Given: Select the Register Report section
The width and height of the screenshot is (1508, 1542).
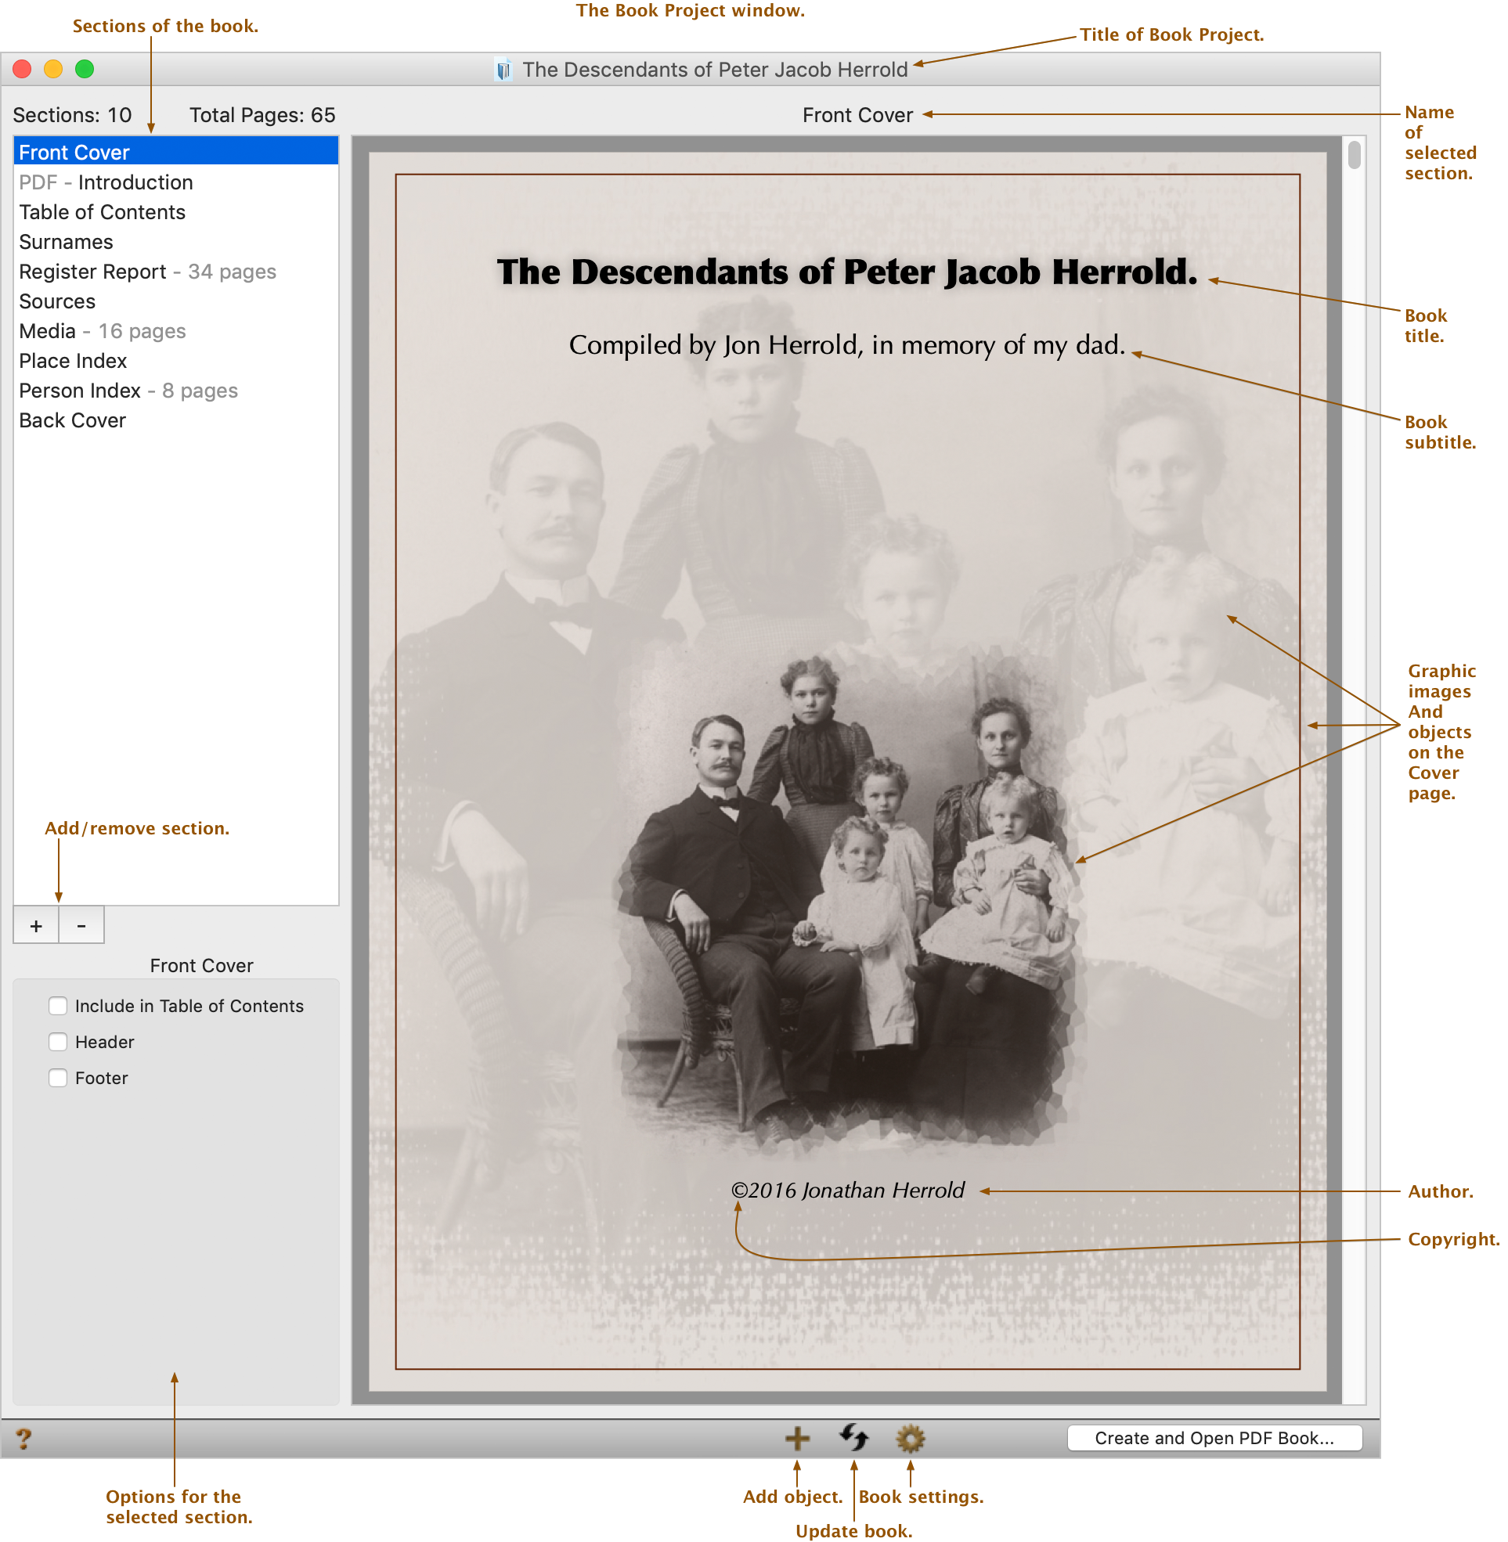Looking at the screenshot, I should click(x=176, y=272).
